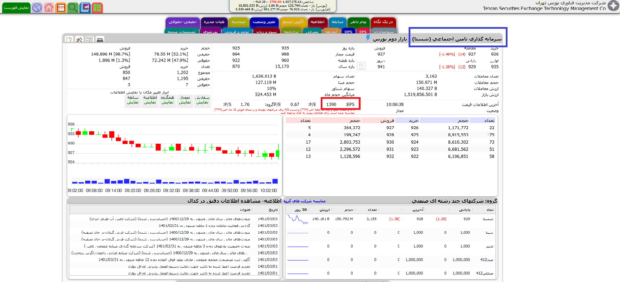The image size is (620, 282).
Task: Open the آمارها tab
Action: [331, 32]
